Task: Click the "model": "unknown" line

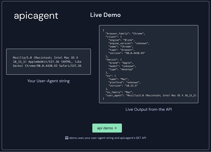Action: coord(122,66)
